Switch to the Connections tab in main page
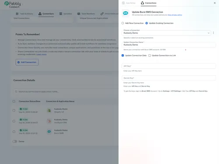This screenshot has height=164, width=219. coord(46,14)
